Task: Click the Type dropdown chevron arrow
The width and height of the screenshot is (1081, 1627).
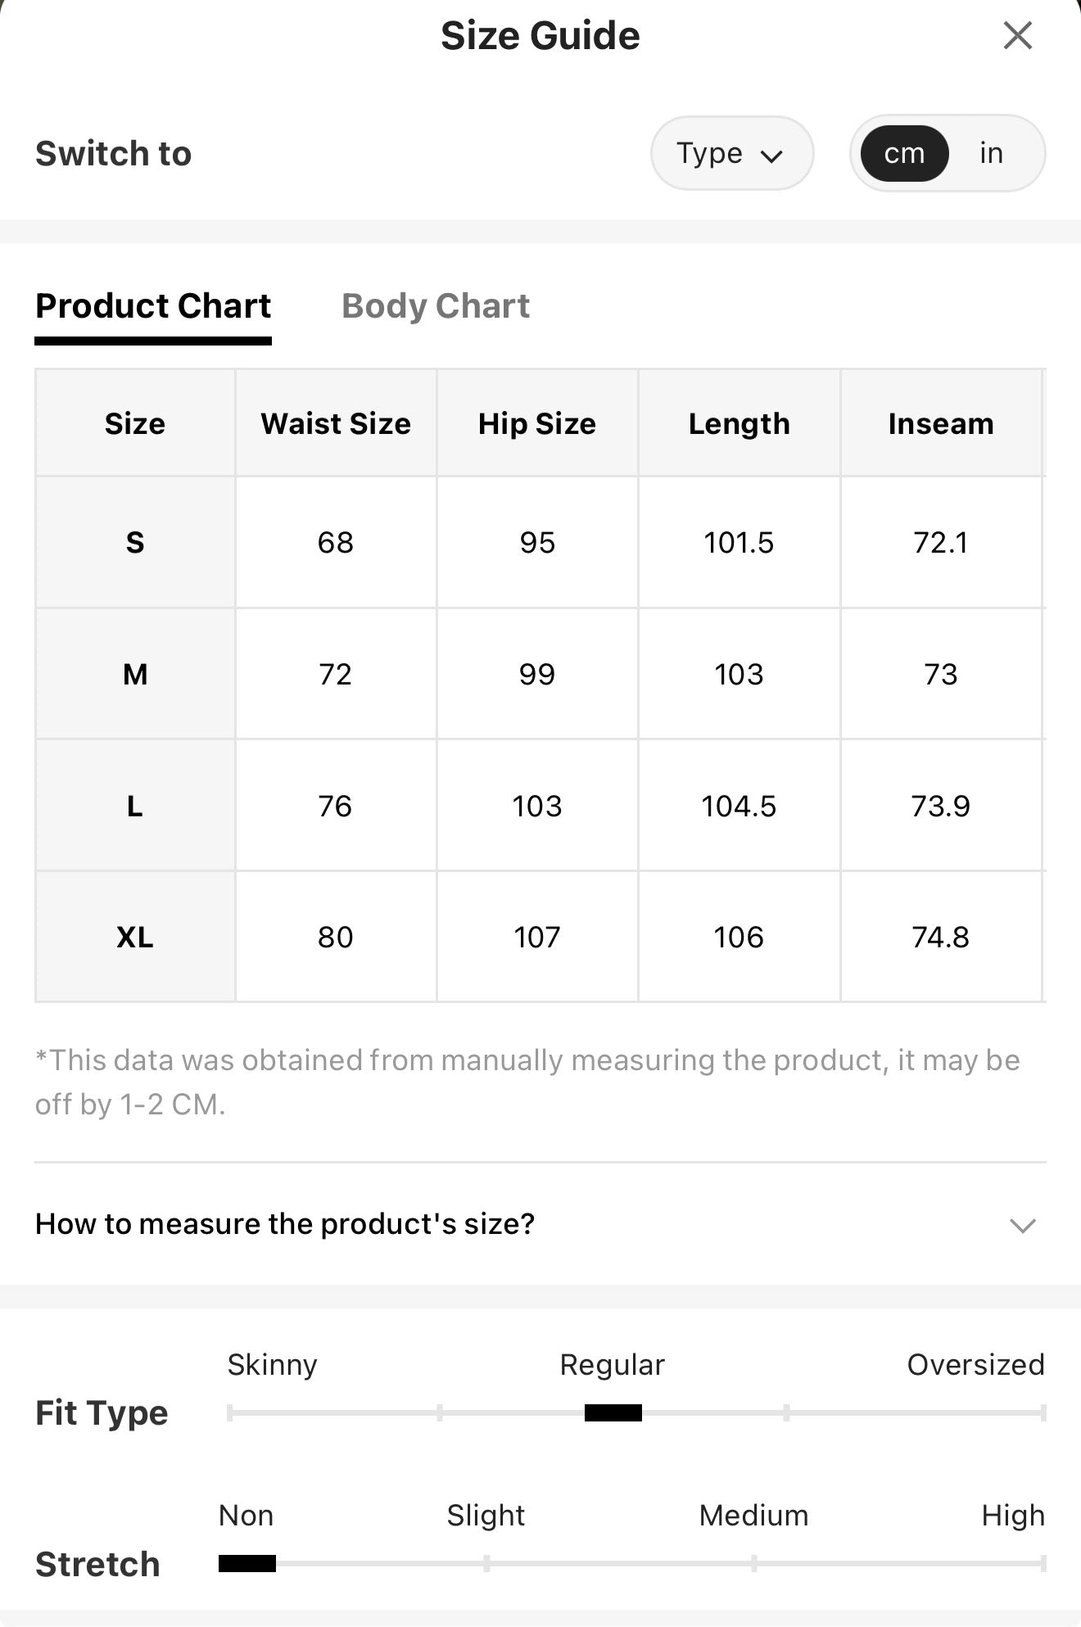Action: pyautogui.click(x=771, y=156)
